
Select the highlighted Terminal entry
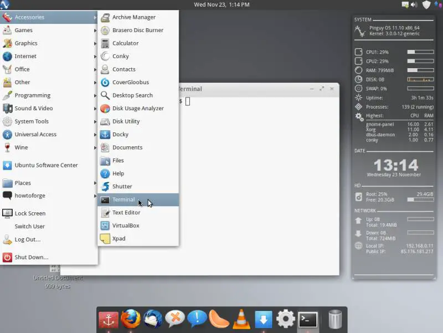(x=138, y=199)
